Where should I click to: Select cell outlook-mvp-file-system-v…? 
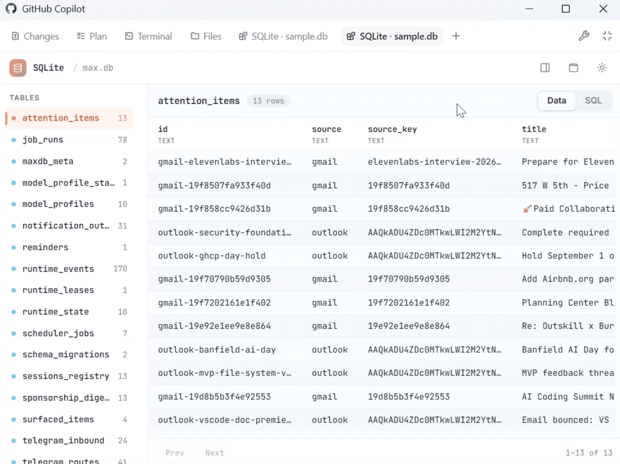[225, 373]
